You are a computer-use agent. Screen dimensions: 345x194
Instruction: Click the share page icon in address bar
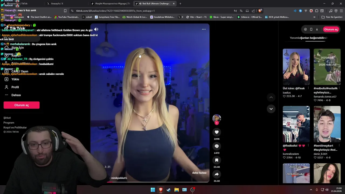click(x=253, y=11)
